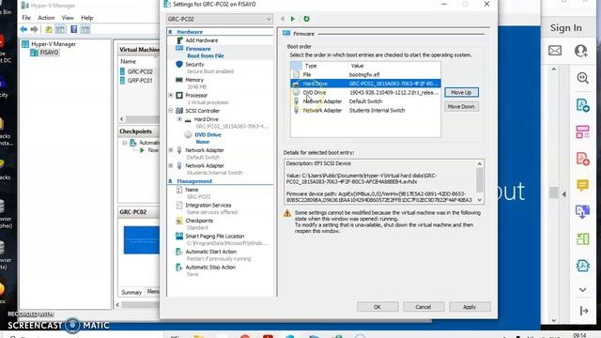Click the GRC-PC02 preview thumbnail

(x=141, y=240)
